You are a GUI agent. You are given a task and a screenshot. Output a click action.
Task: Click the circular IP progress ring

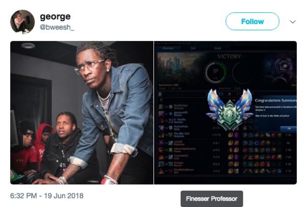pyautogui.click(x=215, y=72)
